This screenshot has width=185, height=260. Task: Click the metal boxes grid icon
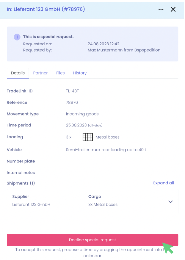pyautogui.click(x=88, y=137)
